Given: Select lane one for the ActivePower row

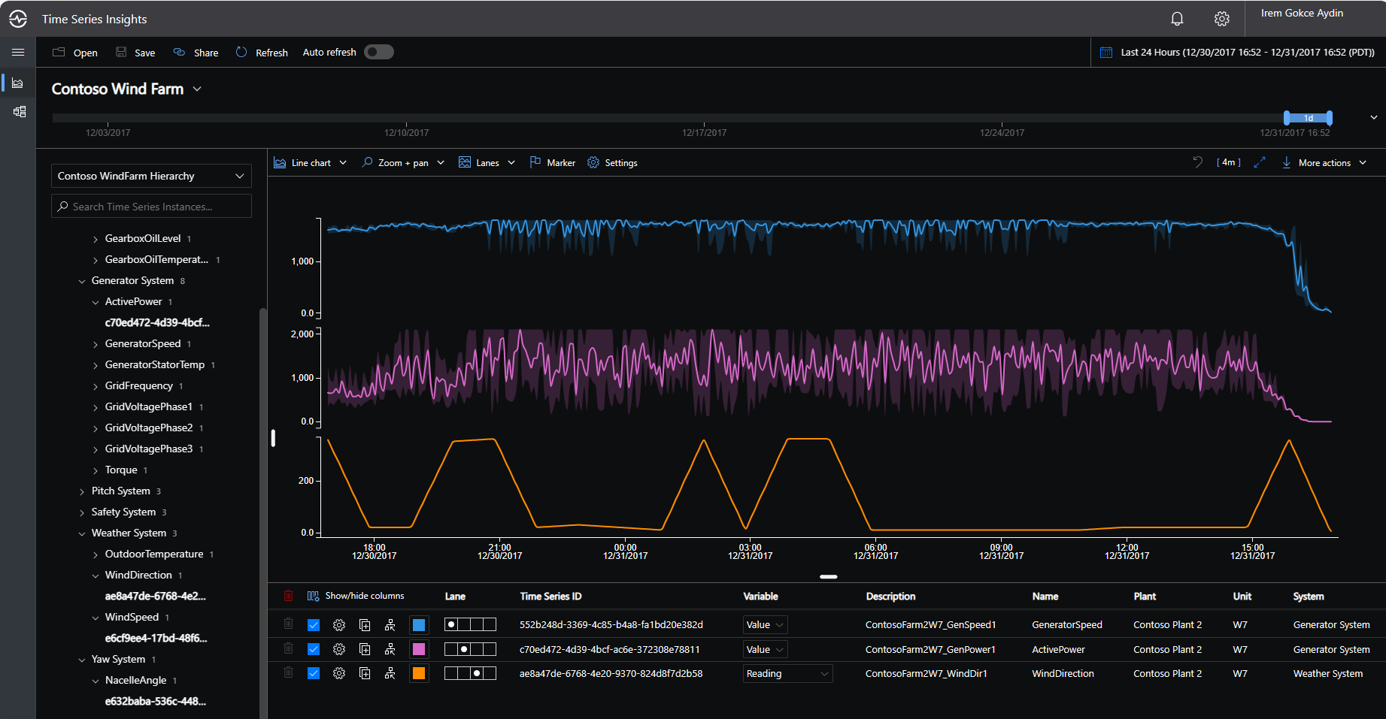Looking at the screenshot, I should 451,649.
